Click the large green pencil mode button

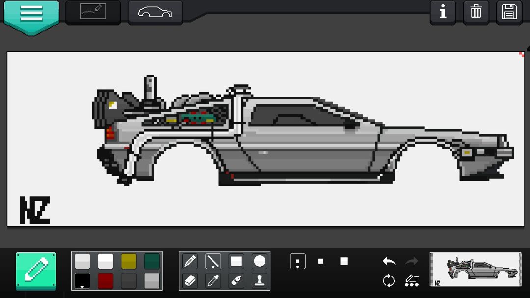pos(36,271)
